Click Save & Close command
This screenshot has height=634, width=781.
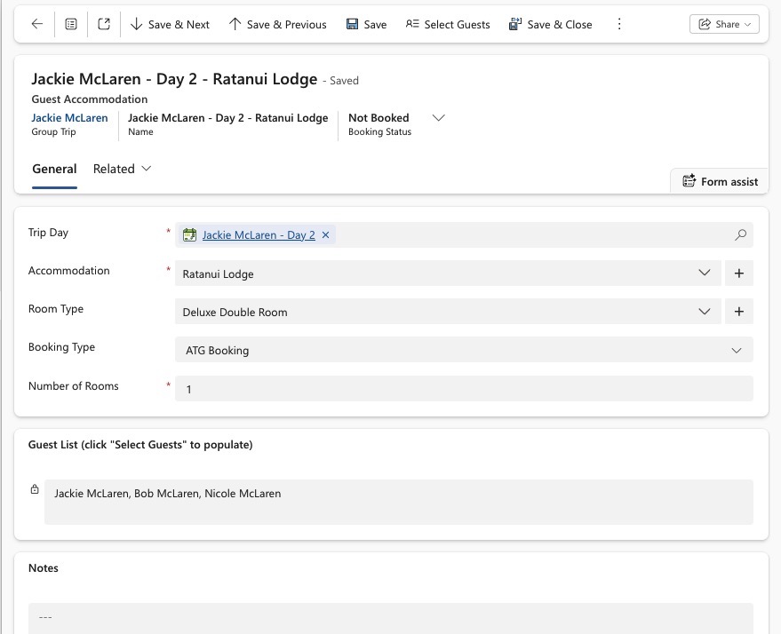tap(550, 24)
